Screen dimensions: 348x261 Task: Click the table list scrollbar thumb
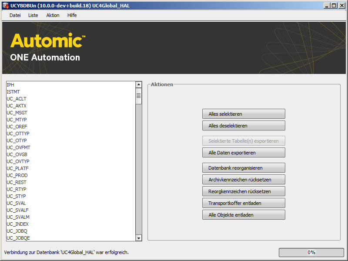point(139,96)
